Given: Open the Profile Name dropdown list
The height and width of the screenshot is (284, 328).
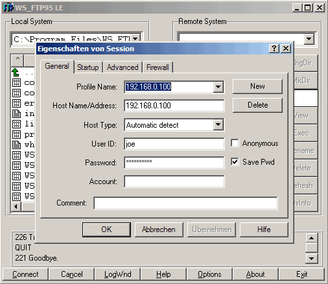Looking at the screenshot, I should (x=218, y=87).
